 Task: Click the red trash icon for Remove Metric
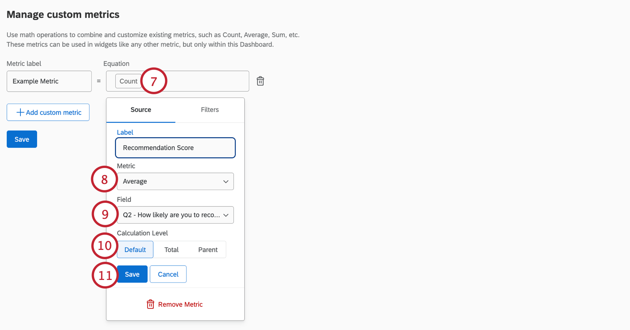[x=150, y=304]
